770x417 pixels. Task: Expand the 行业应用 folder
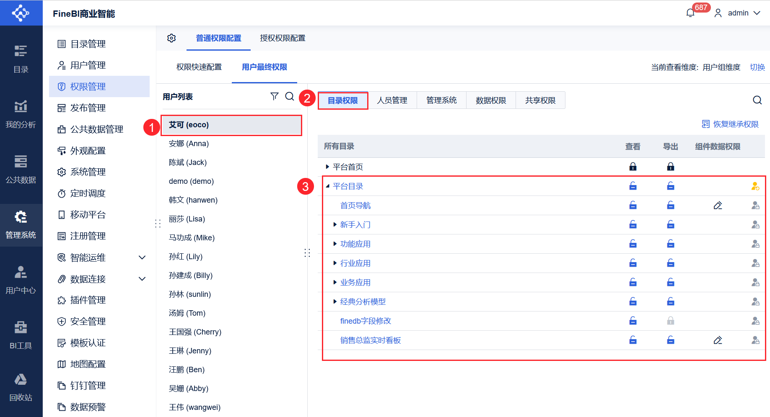click(335, 263)
